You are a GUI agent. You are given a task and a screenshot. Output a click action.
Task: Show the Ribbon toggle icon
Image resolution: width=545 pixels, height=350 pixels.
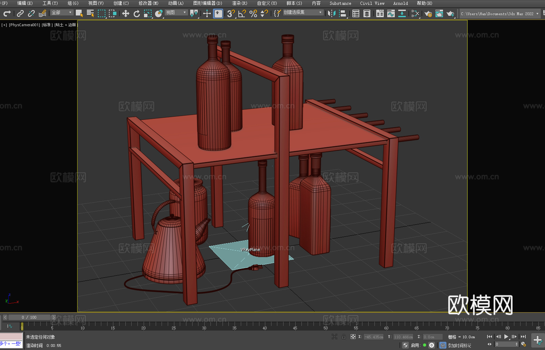coord(380,13)
